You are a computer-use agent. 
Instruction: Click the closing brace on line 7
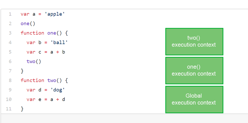pos(22,71)
